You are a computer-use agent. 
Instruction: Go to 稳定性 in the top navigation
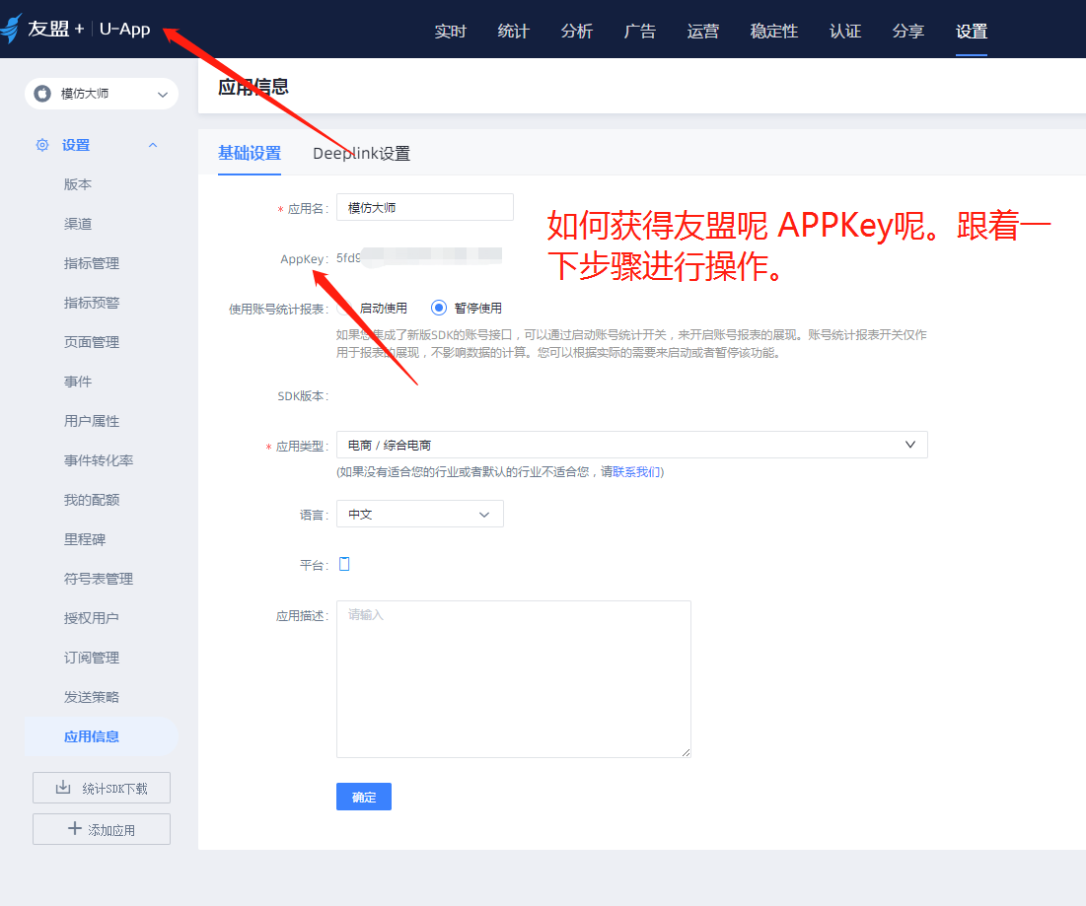click(773, 31)
